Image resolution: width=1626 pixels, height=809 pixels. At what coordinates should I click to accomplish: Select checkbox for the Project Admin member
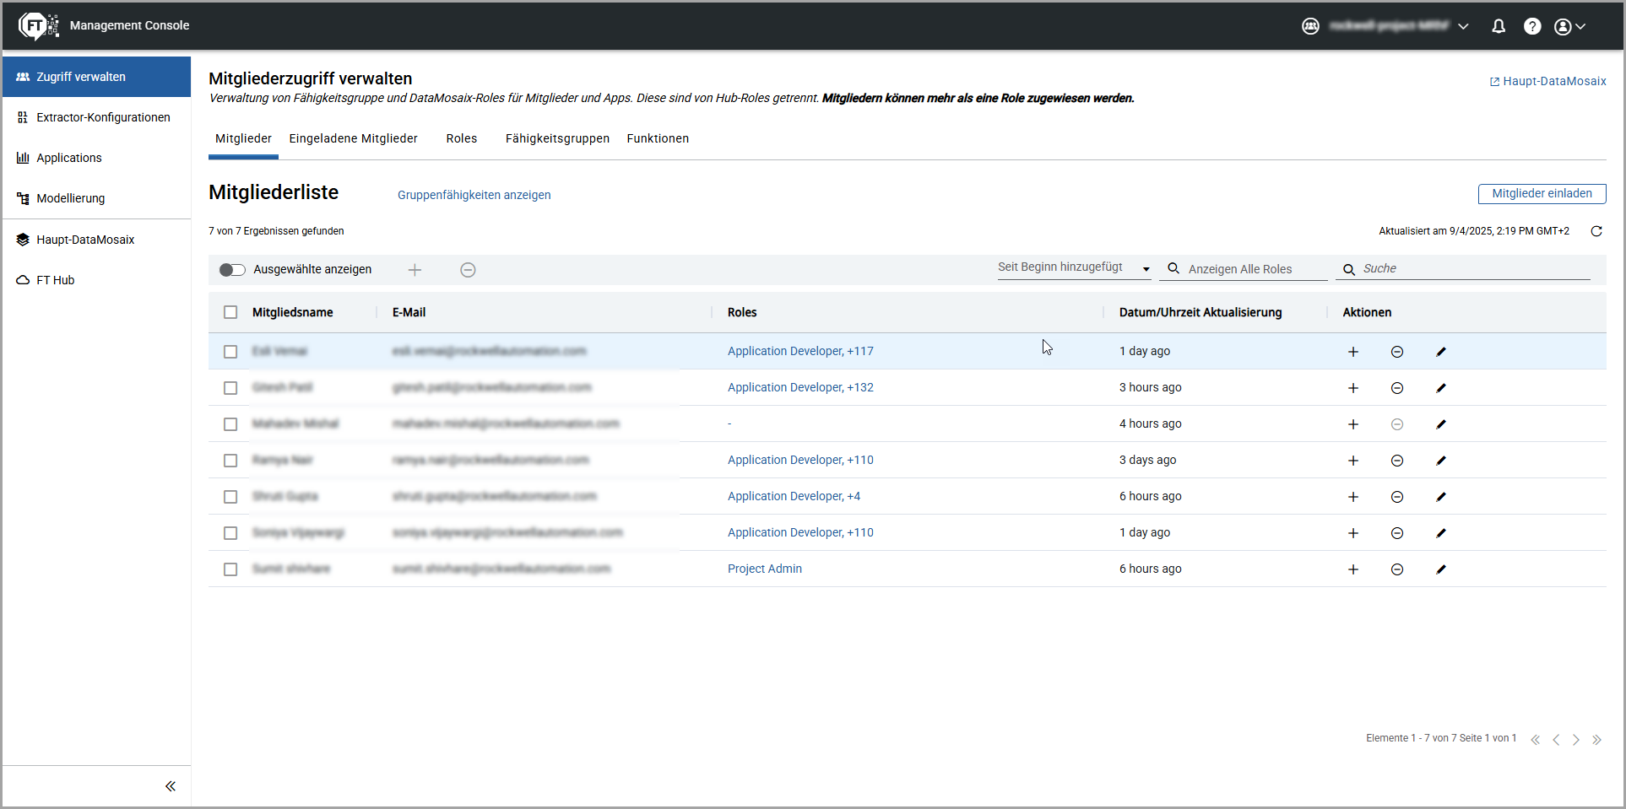(230, 569)
